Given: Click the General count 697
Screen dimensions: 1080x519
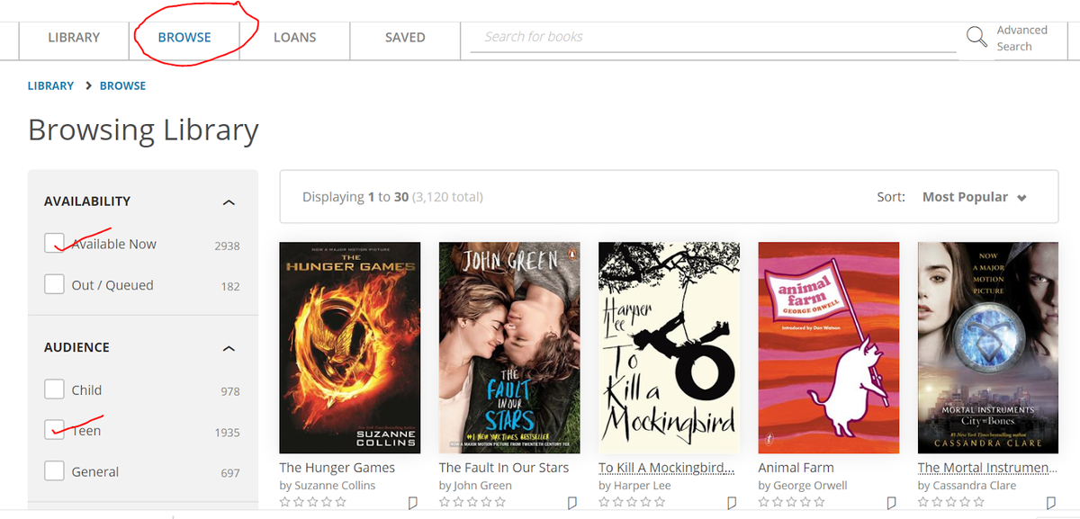Looking at the screenshot, I should click(230, 473).
